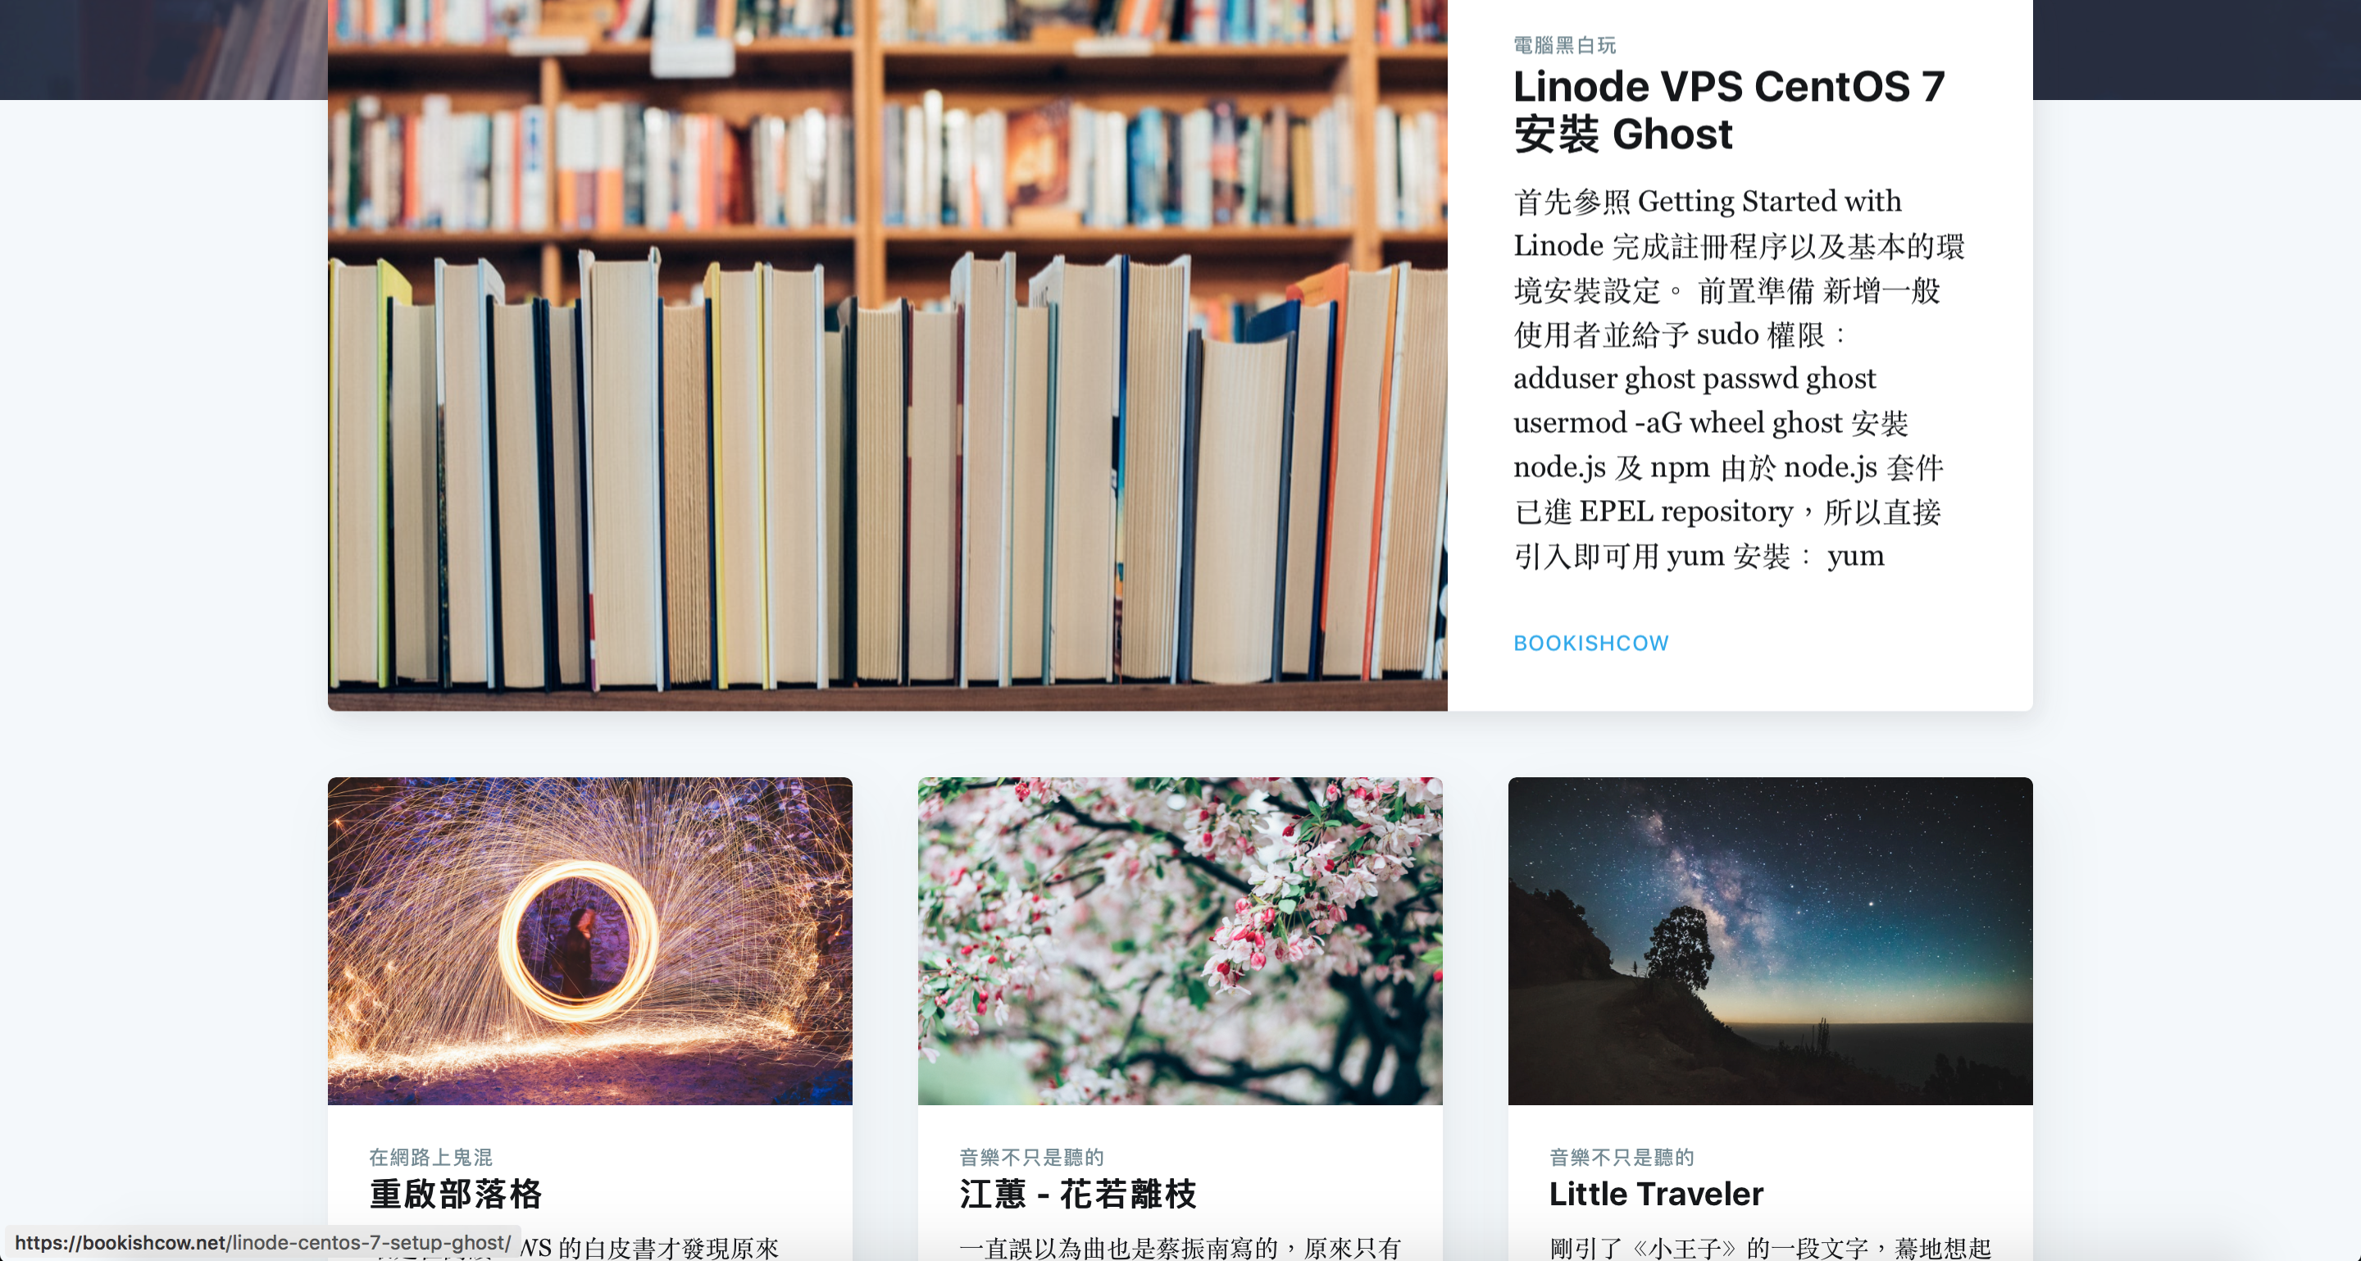Open the bookshelf featured post image
The height and width of the screenshot is (1261, 2361).
pyautogui.click(x=887, y=355)
